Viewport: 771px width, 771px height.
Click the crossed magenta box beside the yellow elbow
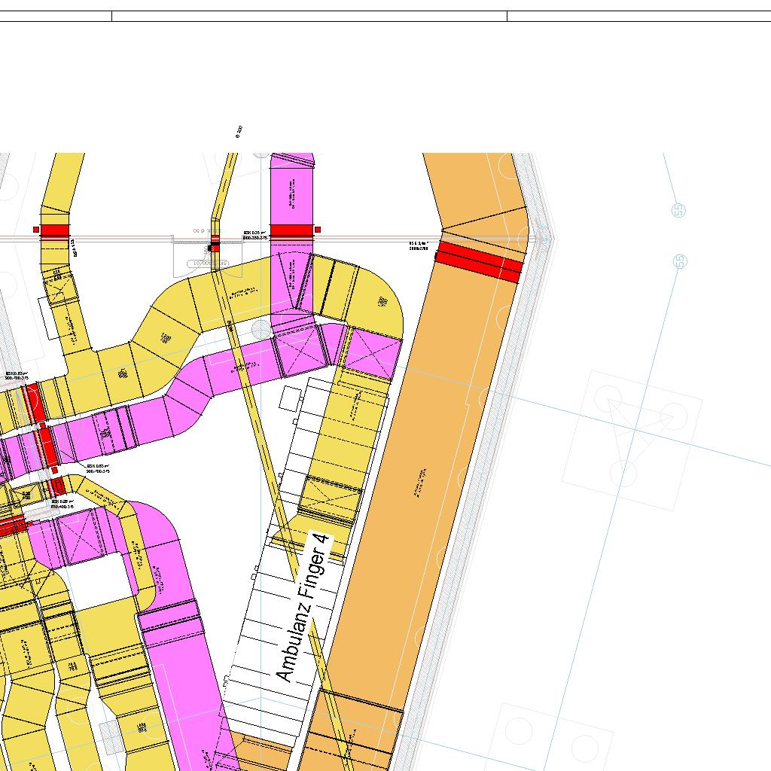tap(368, 354)
